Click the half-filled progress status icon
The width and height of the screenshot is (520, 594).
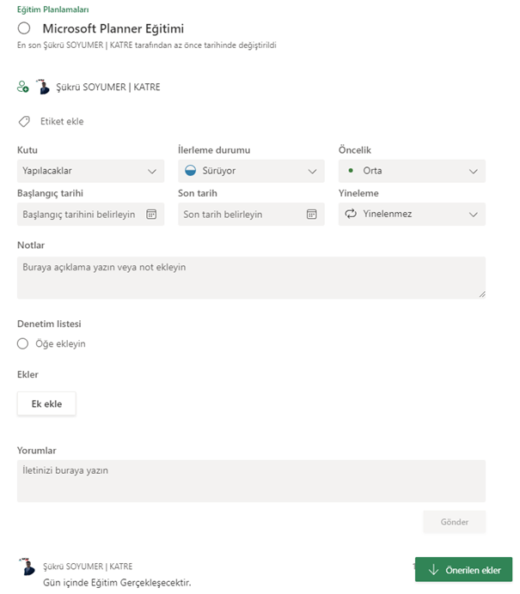click(191, 171)
